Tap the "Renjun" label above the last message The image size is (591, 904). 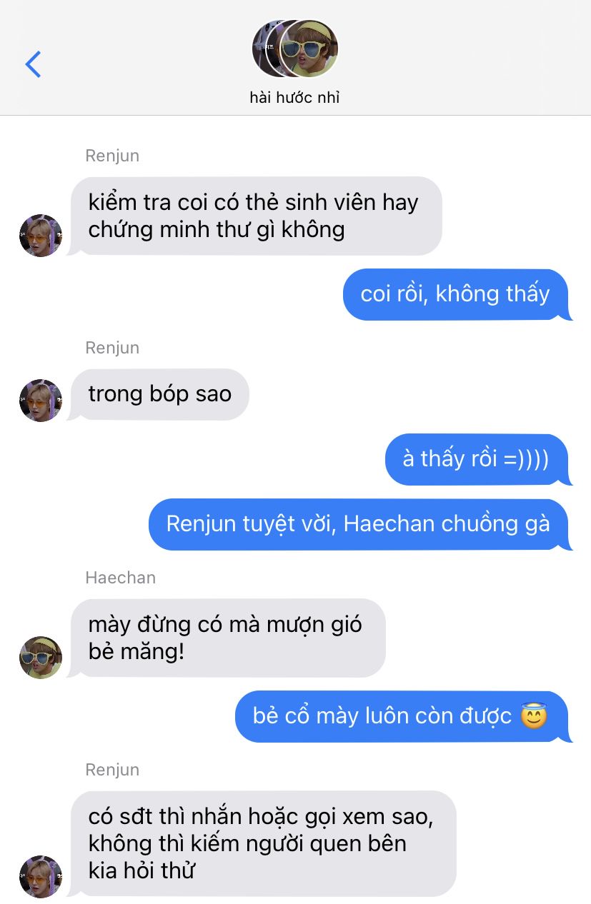coord(112,770)
